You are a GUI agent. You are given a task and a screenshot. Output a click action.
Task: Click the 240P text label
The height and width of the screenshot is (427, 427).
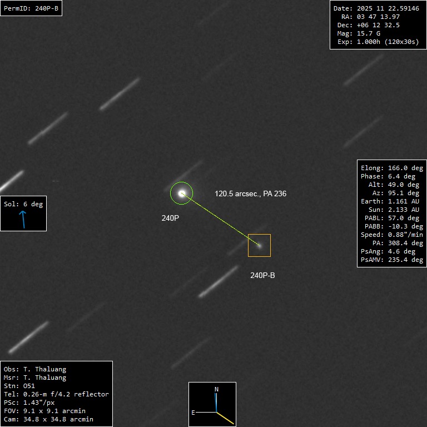(170, 219)
